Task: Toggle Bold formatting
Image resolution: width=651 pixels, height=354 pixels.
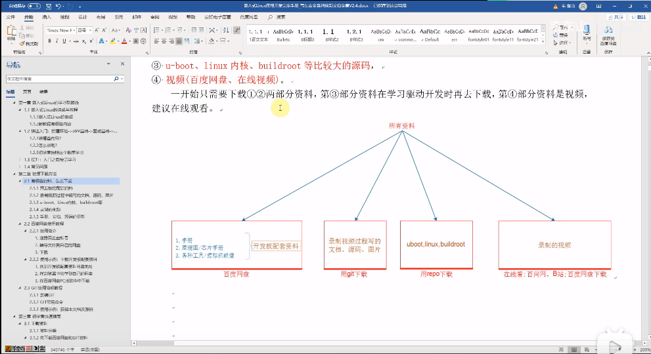Action: pos(49,41)
